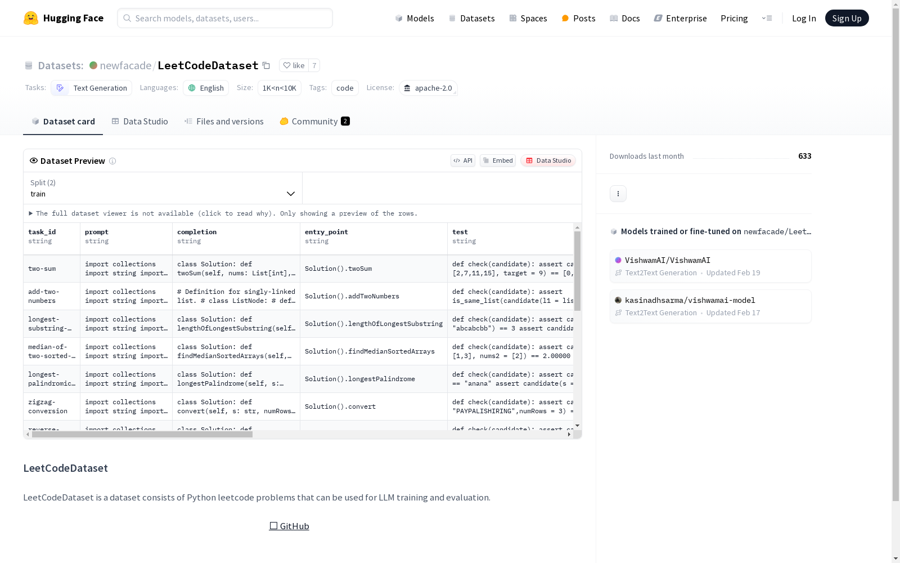This screenshot has height=563, width=900.
Task: Click the task_id column header
Action: pyautogui.click(x=52, y=239)
